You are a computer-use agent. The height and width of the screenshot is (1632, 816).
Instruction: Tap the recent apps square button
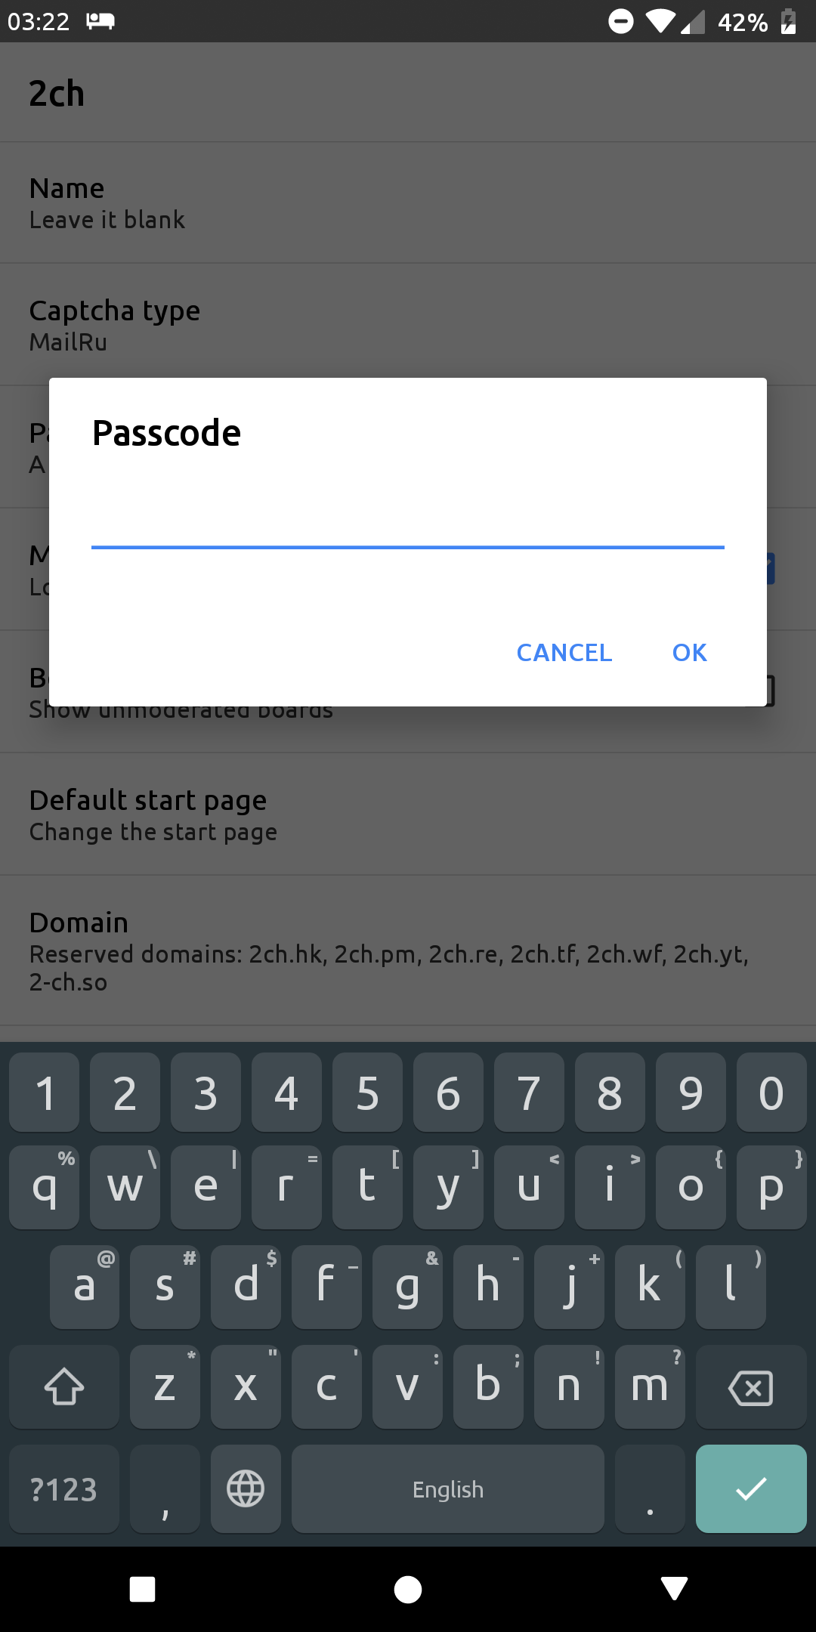click(x=143, y=1589)
